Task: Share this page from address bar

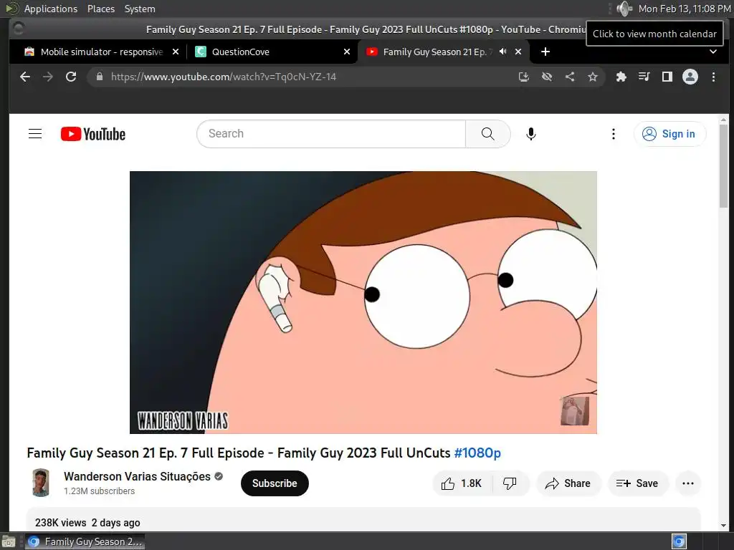Action: [570, 77]
